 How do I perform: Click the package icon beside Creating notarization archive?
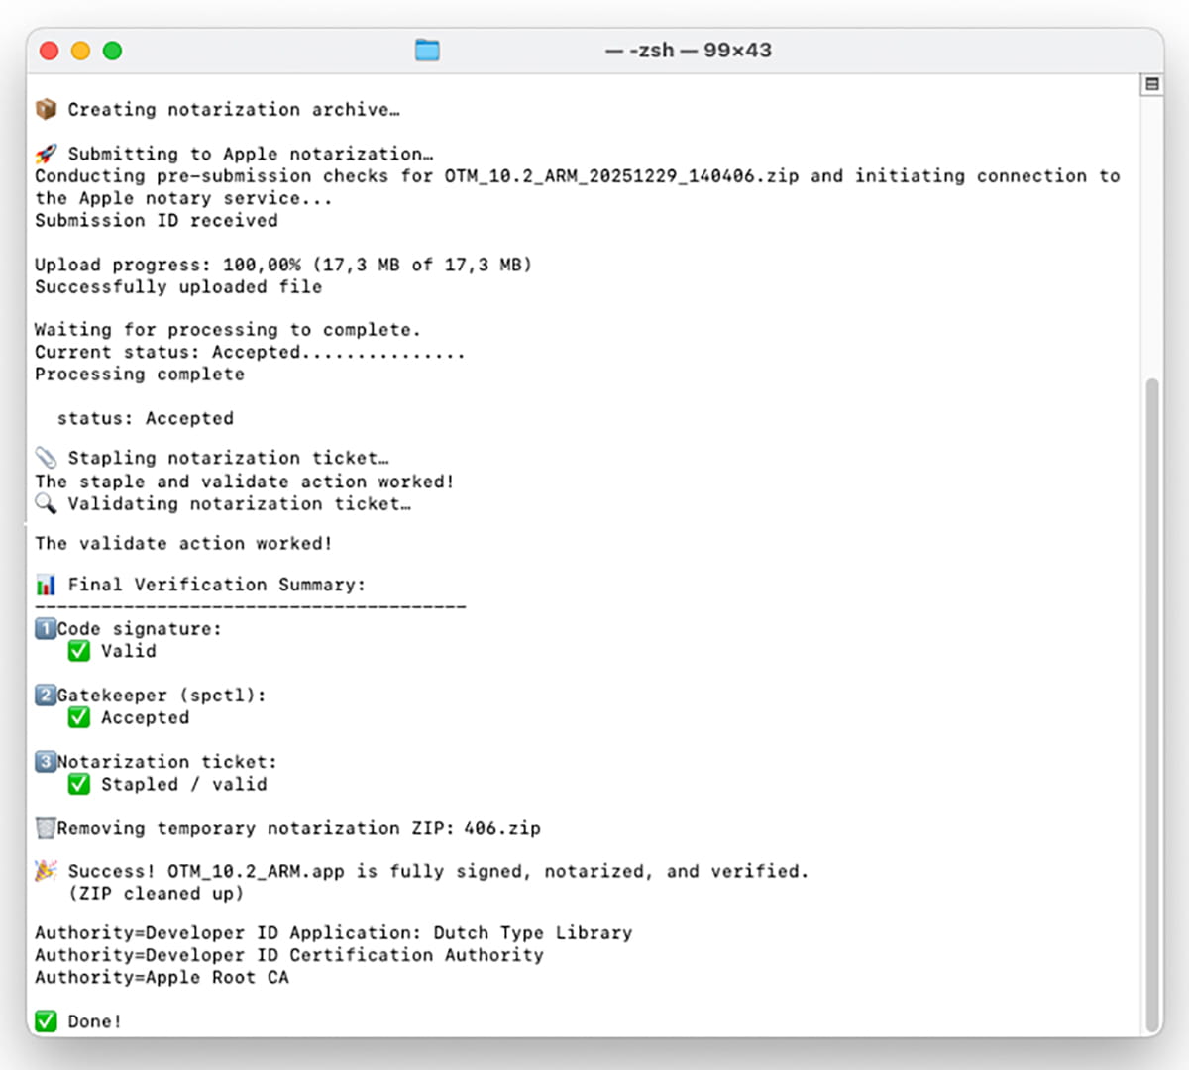tap(45, 109)
